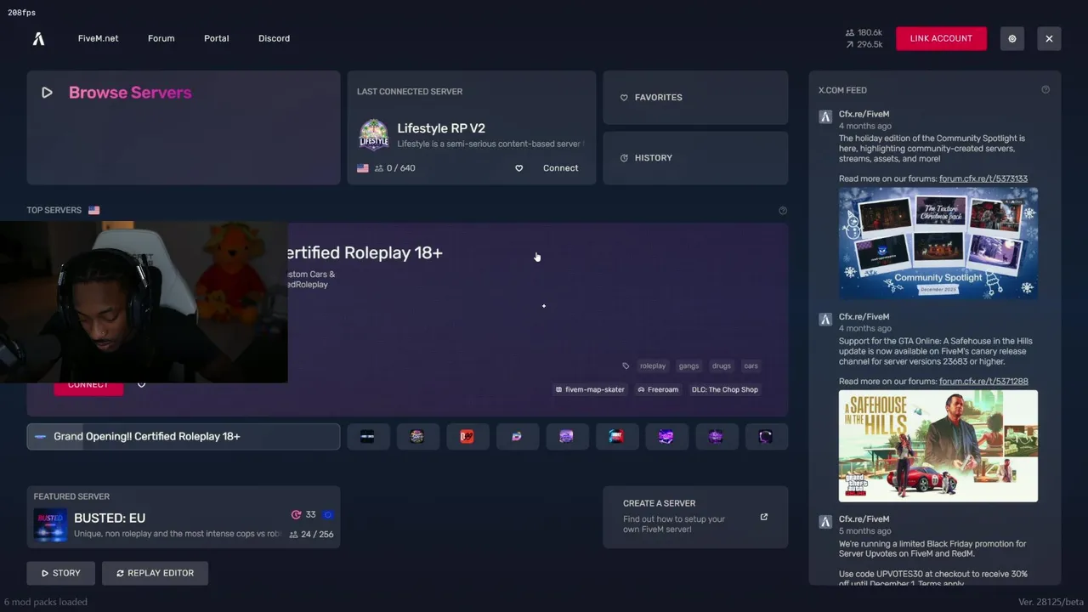Click the Freeroam badge

pos(658,389)
